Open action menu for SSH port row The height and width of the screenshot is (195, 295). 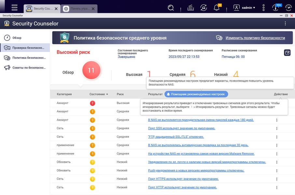click(x=277, y=128)
